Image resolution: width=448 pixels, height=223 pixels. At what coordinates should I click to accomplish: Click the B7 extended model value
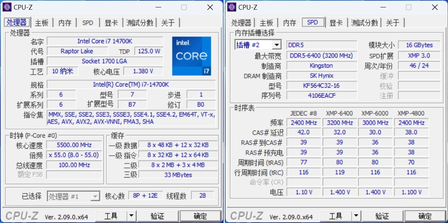coord(132,104)
